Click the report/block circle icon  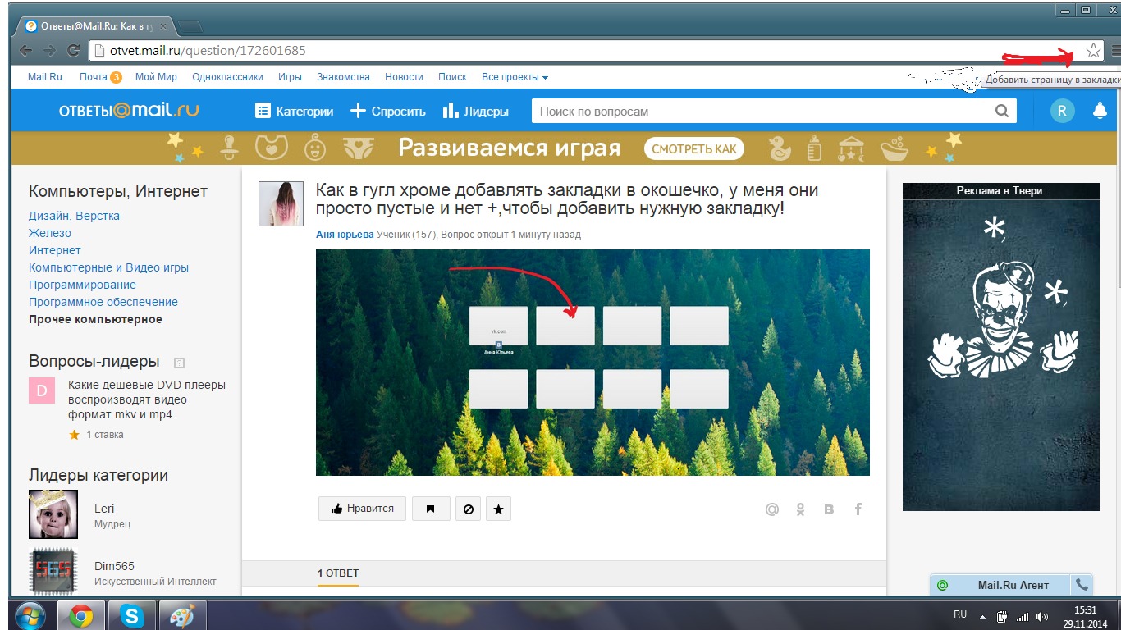pyautogui.click(x=469, y=509)
